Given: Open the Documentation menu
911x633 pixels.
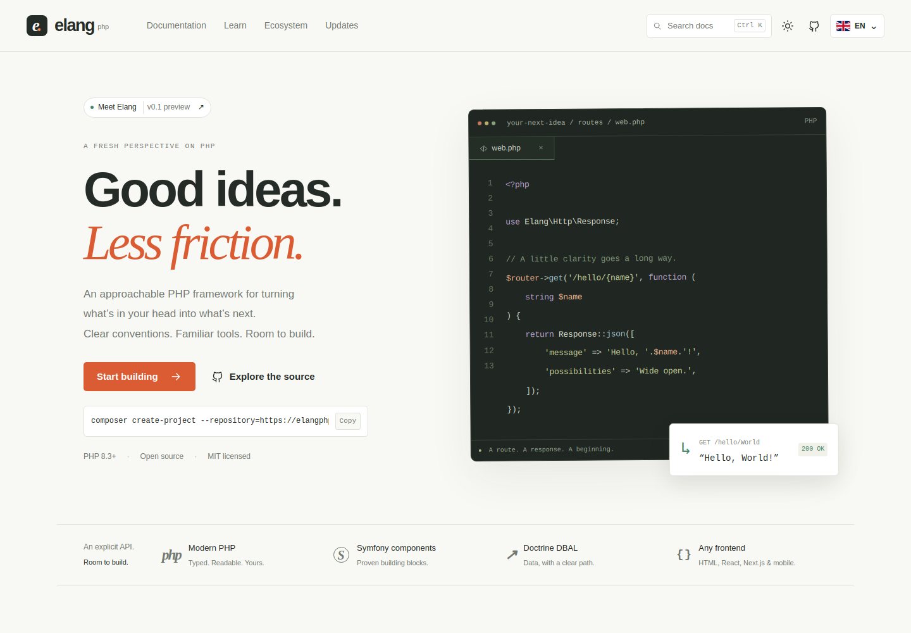Looking at the screenshot, I should (177, 25).
